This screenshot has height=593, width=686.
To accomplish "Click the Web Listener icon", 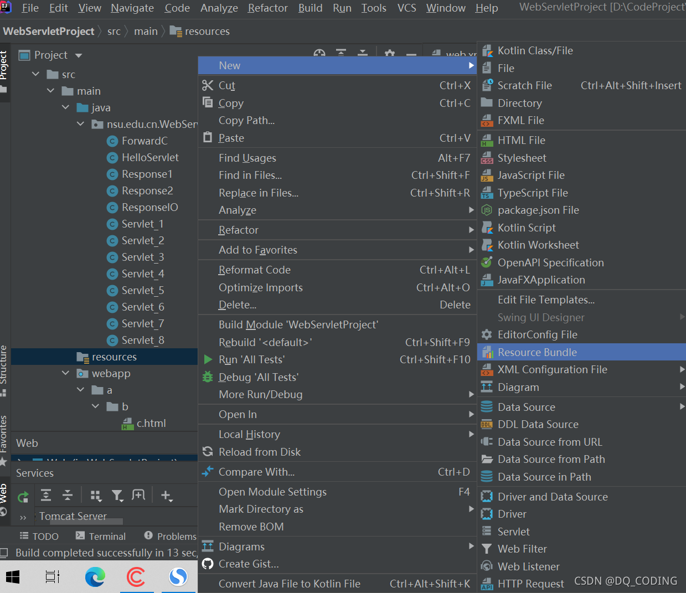I will point(487,566).
